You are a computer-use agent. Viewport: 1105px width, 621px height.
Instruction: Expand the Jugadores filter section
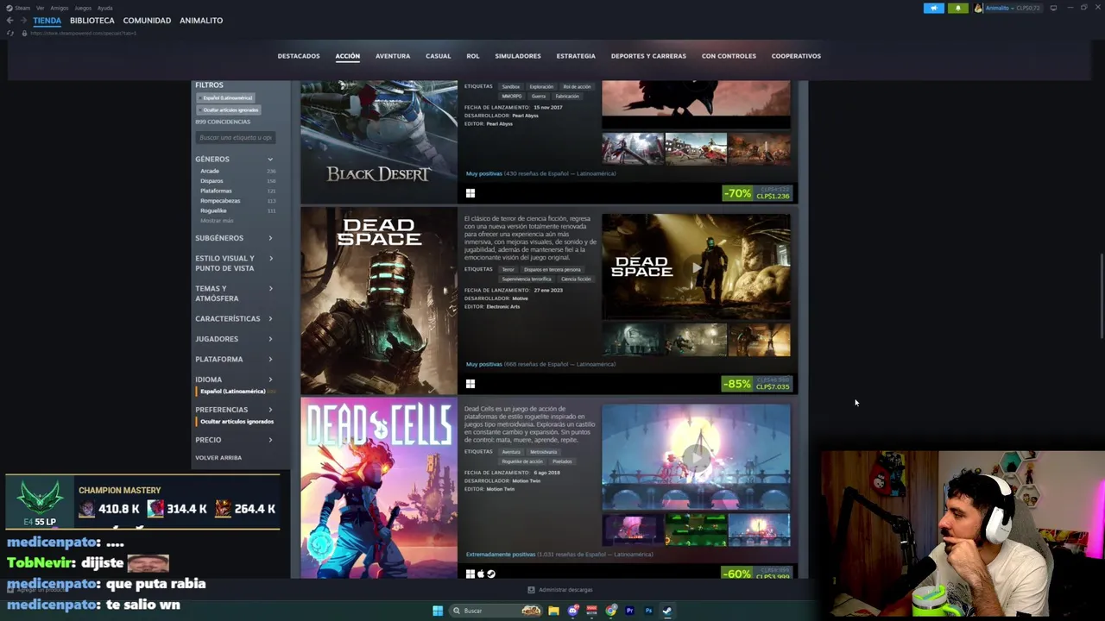click(x=234, y=339)
